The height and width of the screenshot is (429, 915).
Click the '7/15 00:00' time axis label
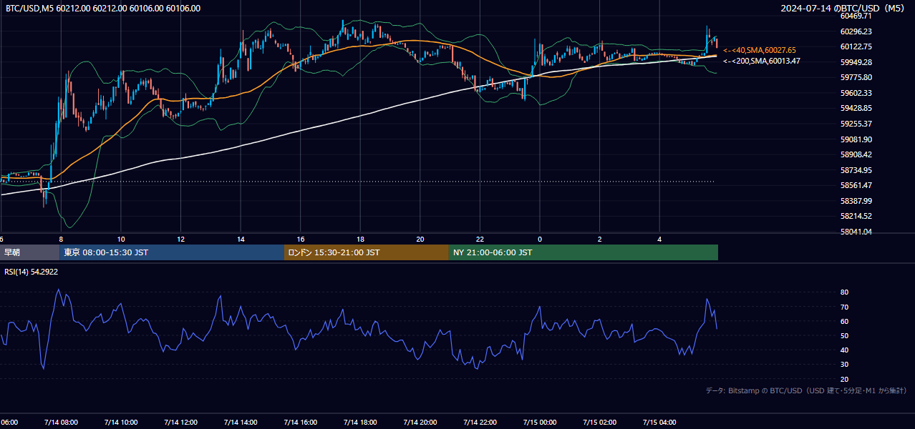pyautogui.click(x=539, y=422)
